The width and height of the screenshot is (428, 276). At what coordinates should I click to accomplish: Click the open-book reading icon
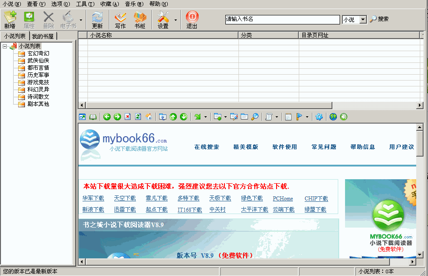(93, 117)
